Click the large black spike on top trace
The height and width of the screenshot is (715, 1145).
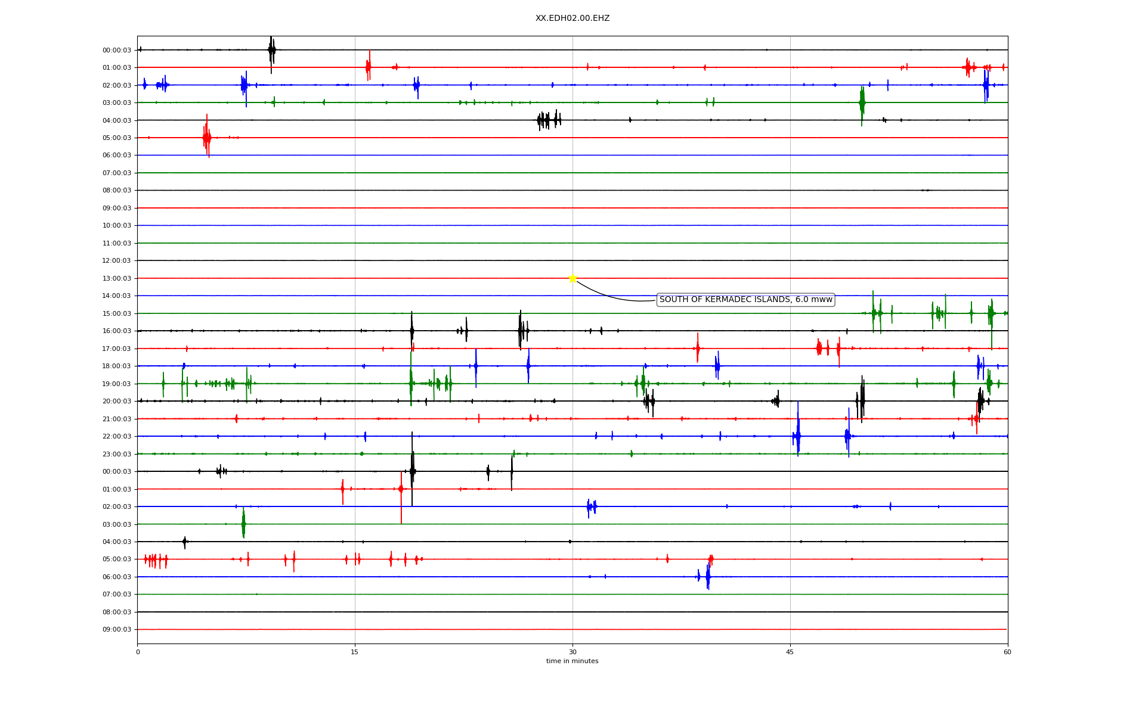271,51
